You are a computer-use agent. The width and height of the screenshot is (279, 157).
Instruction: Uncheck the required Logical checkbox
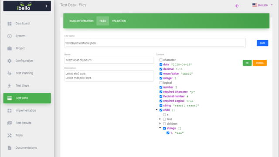161,101
